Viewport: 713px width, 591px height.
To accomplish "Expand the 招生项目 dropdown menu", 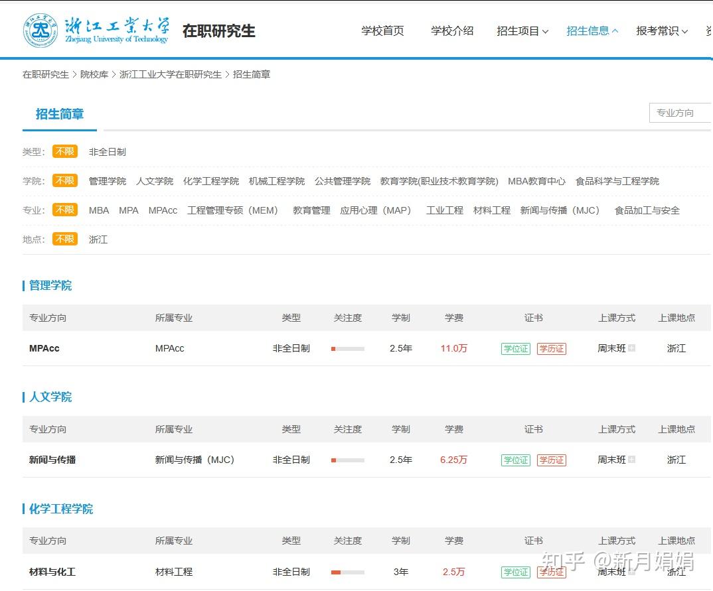I will pyautogui.click(x=522, y=31).
